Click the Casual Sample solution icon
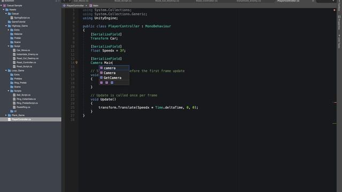342x192 pixels. click(5, 6)
